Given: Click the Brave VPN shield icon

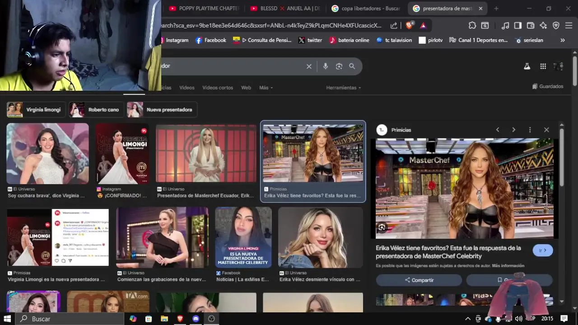Looking at the screenshot, I should pyautogui.click(x=556, y=26).
